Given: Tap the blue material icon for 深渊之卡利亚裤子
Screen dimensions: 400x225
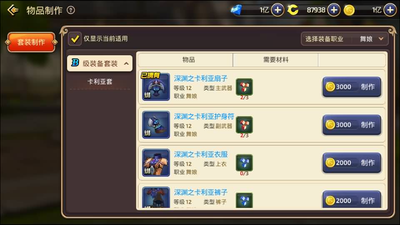Looking at the screenshot, I should coord(244,200).
